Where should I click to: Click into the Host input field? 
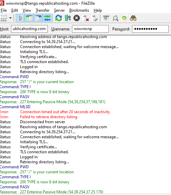pyautogui.click(x=29, y=29)
